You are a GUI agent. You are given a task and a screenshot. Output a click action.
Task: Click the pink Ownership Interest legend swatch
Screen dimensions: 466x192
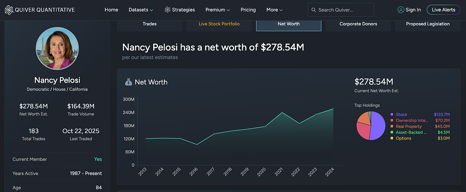tap(392, 120)
